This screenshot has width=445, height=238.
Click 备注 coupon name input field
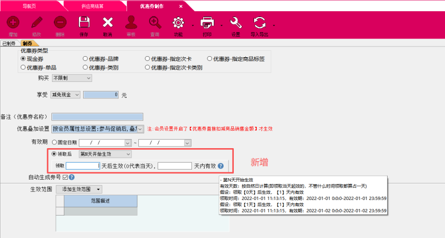(x=98, y=117)
